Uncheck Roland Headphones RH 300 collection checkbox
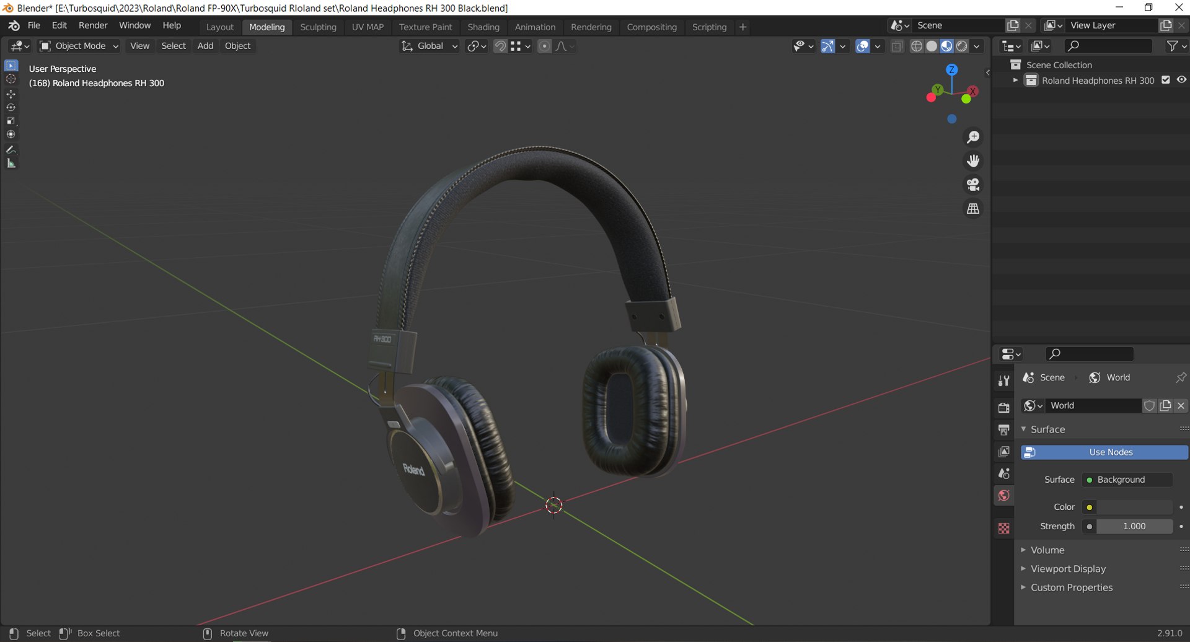The width and height of the screenshot is (1190, 642). pyautogui.click(x=1166, y=80)
